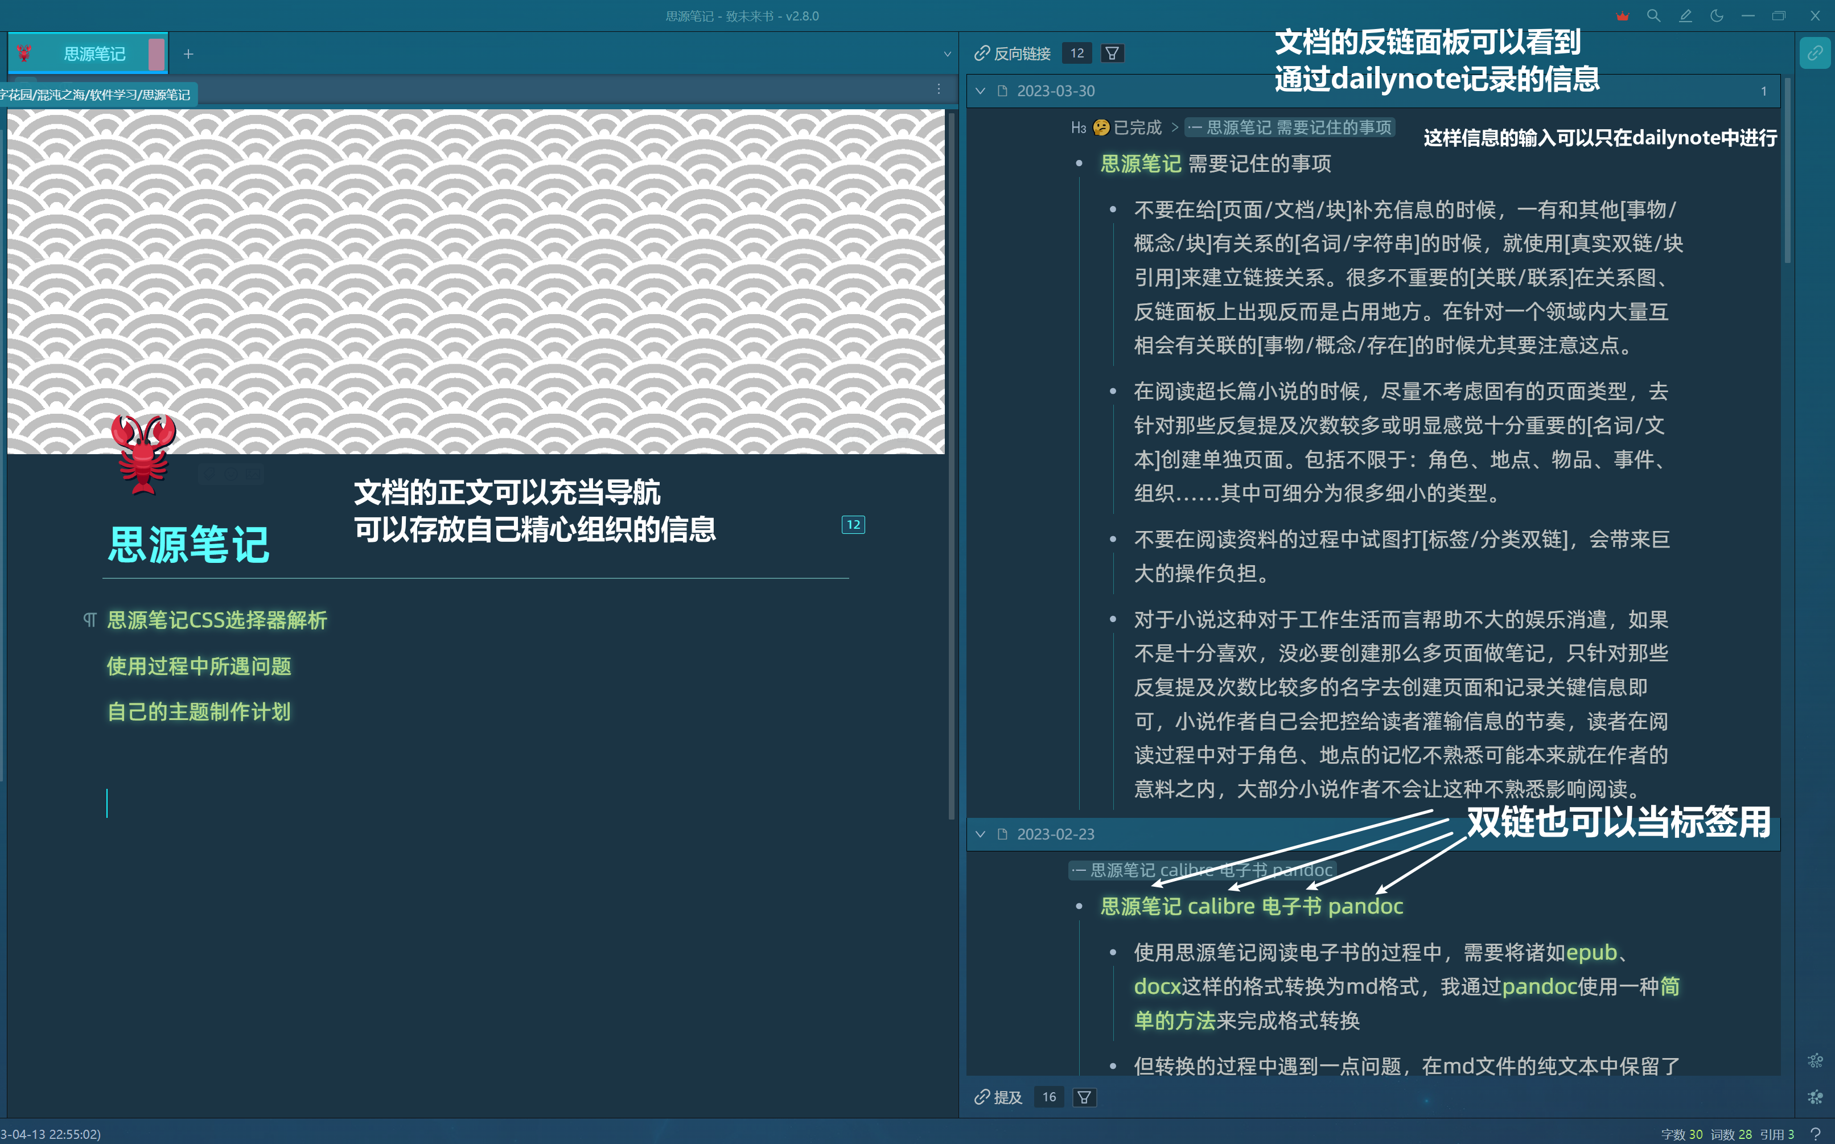Add a new tab with plus button
1835x1144 pixels.
pyautogui.click(x=188, y=54)
